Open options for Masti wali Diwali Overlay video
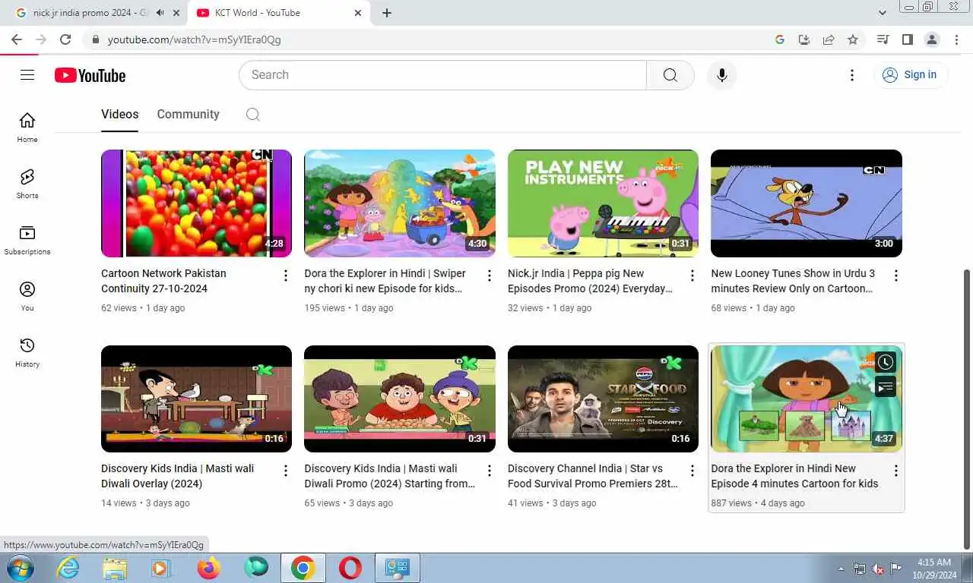Viewport: 973px width, 583px height. [286, 471]
